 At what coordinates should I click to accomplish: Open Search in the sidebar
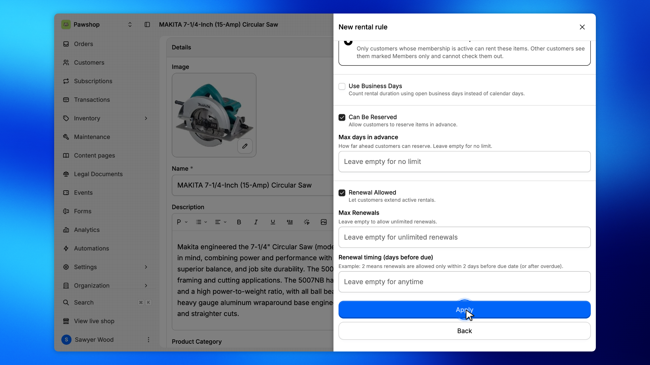pos(107,302)
